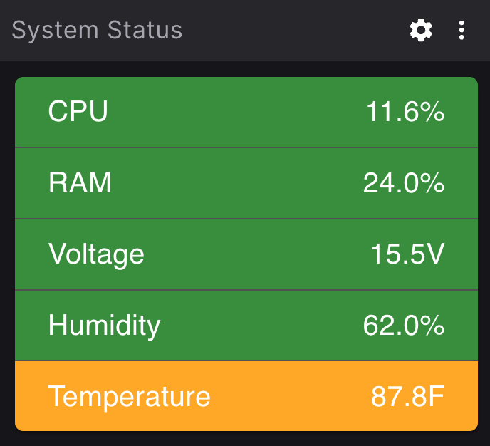Click the dark margin below the status card
The height and width of the screenshot is (446, 490).
(x=245, y=439)
